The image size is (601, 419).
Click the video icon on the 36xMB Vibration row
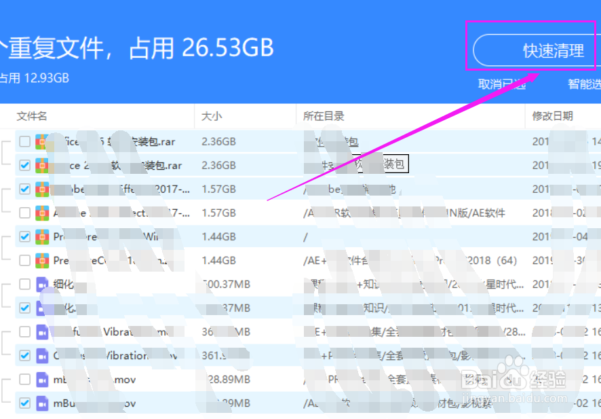click(41, 331)
